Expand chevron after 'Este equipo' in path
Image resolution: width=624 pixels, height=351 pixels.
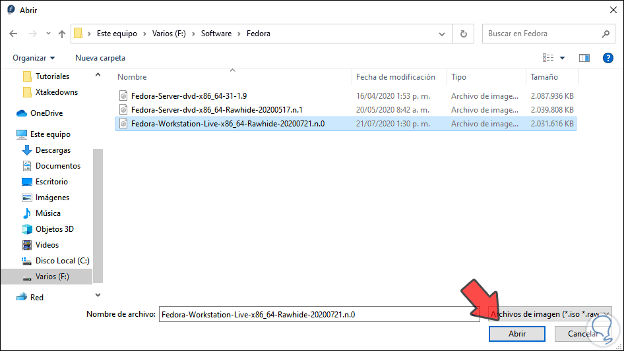(144, 34)
